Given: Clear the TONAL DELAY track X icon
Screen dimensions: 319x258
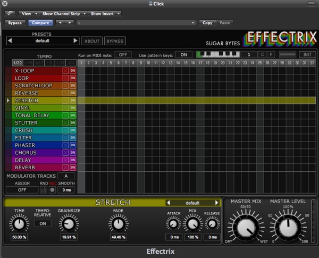Looking at the screenshot, I should pos(65,115).
